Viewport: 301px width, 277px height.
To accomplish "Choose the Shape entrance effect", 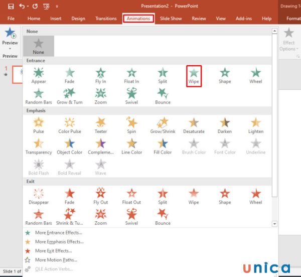I will [225, 76].
